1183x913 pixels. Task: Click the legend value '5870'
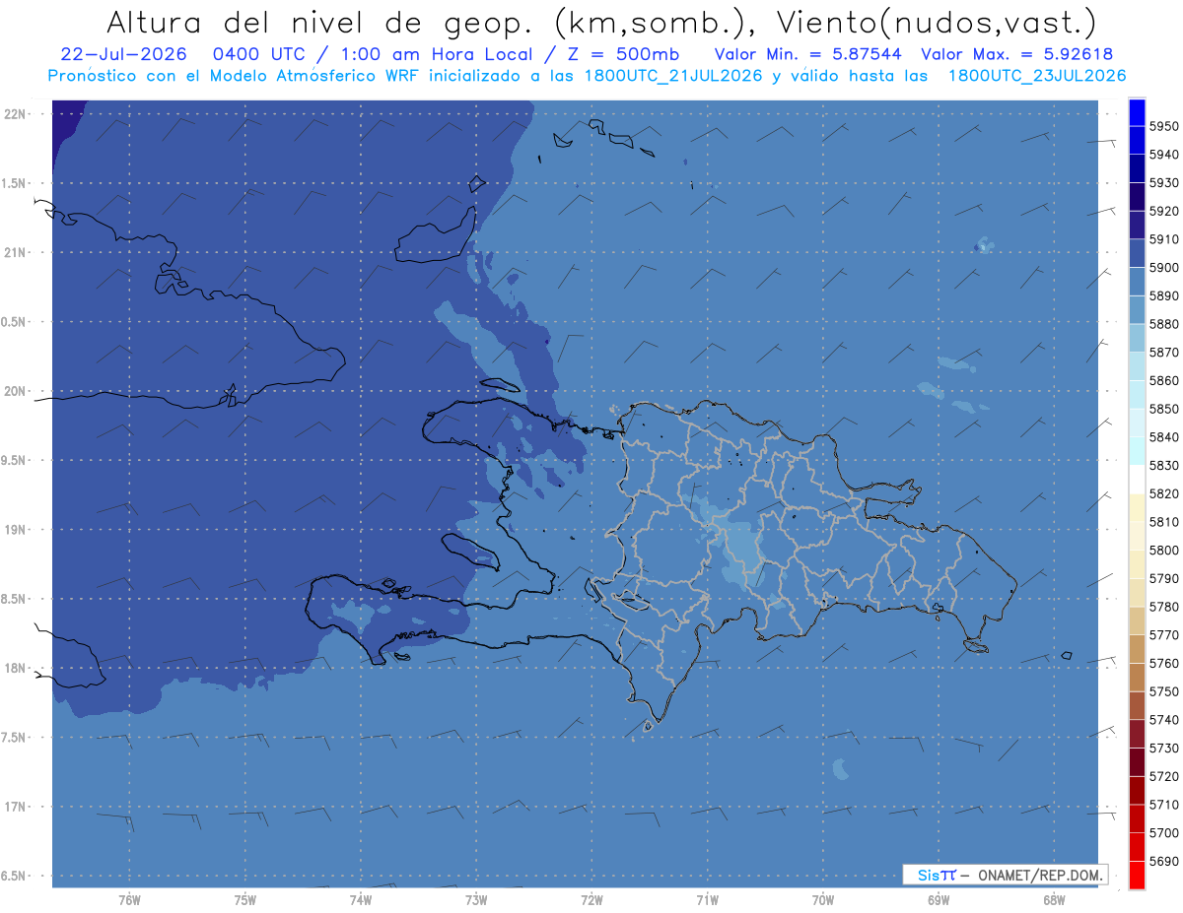click(1163, 352)
